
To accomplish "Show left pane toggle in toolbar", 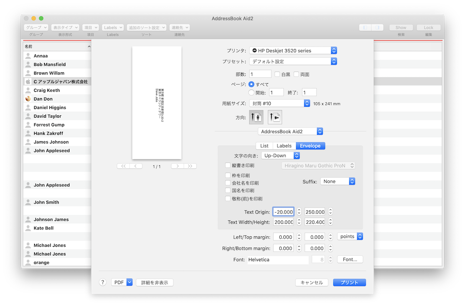I will [365, 28].
